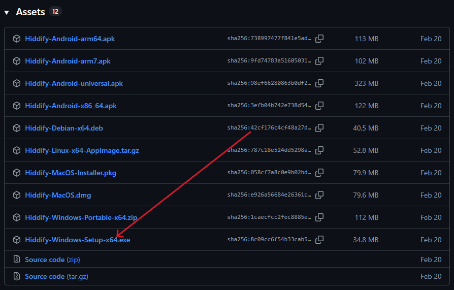
Task: Click package icon beside Hiddify-MacOS.dmg
Action: coord(17,195)
